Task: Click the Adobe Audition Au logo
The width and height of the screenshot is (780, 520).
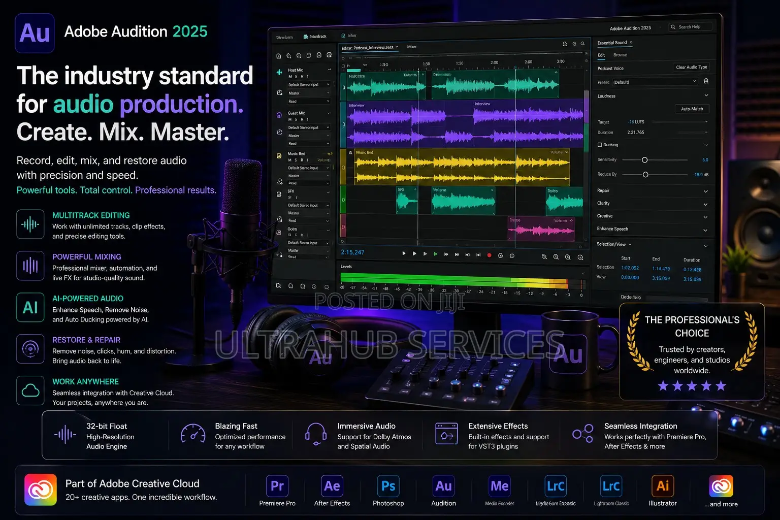Action: tap(35, 34)
